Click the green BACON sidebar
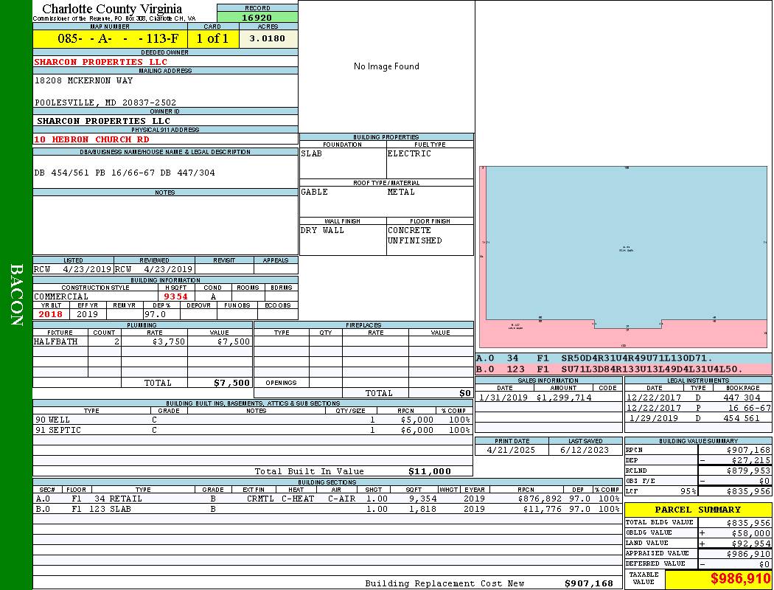This screenshot has height=590, width=774. pyautogui.click(x=16, y=295)
